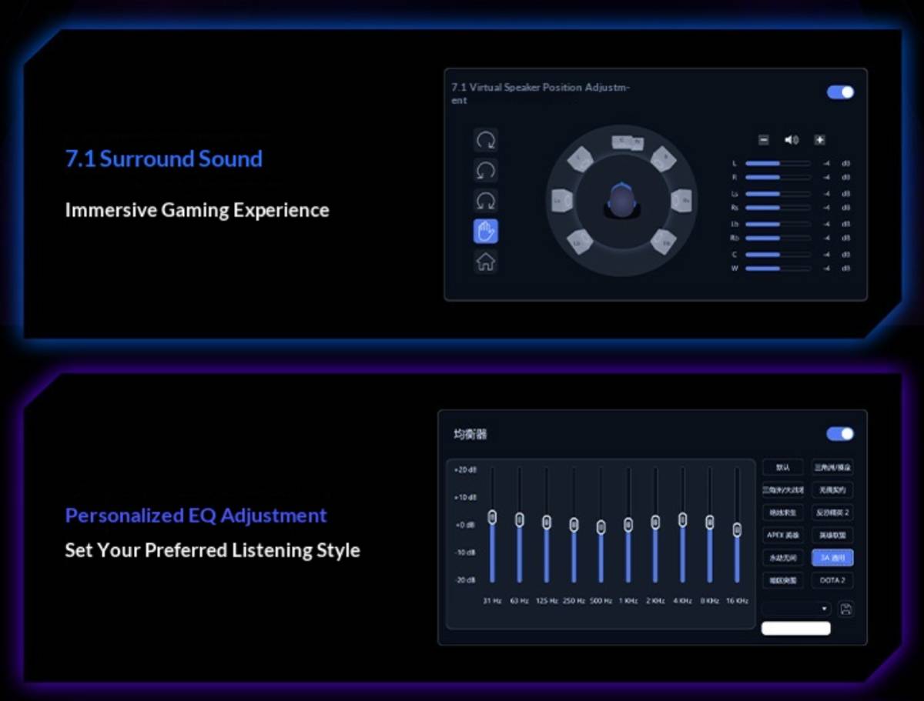
Task: Select the counter-clockwise rotation icon
Action: 486,170
